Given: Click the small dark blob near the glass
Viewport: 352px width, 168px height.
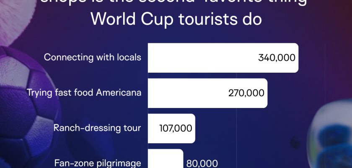Looking at the screenshot, I should (x=295, y=142).
